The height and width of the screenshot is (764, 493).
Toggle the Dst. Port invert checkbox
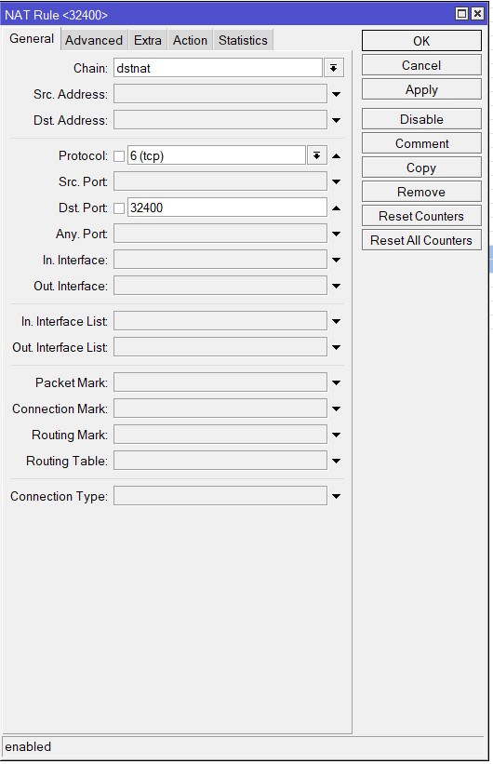pos(119,208)
